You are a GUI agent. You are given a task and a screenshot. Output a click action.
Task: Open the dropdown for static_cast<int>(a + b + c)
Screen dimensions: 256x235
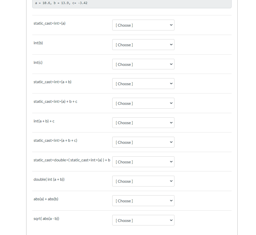[143, 142]
